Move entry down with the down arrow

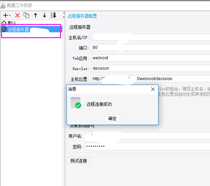[x=45, y=15]
